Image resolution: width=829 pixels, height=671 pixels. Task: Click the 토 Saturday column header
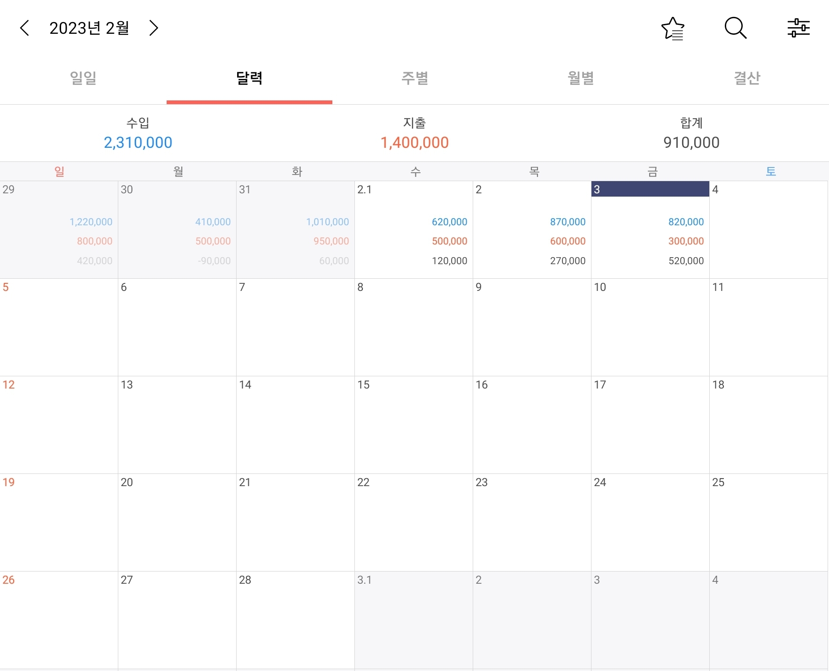tap(771, 171)
